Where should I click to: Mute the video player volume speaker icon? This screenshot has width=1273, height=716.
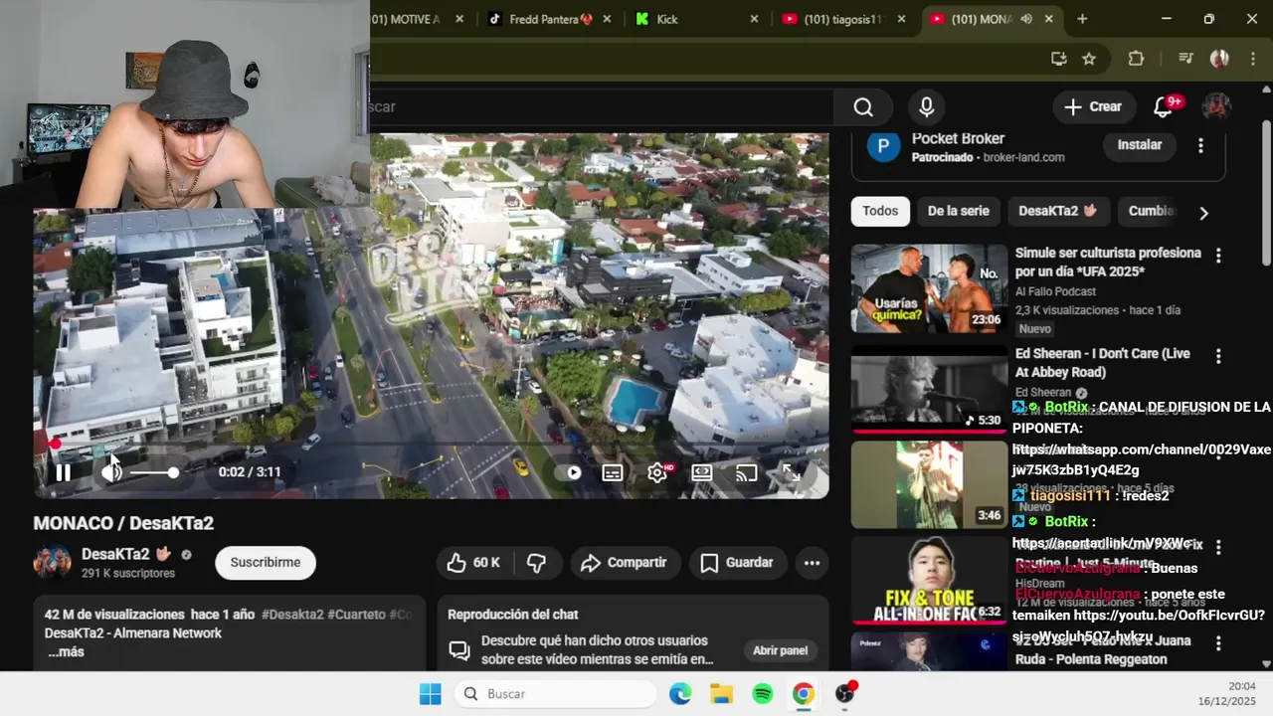pyautogui.click(x=111, y=473)
